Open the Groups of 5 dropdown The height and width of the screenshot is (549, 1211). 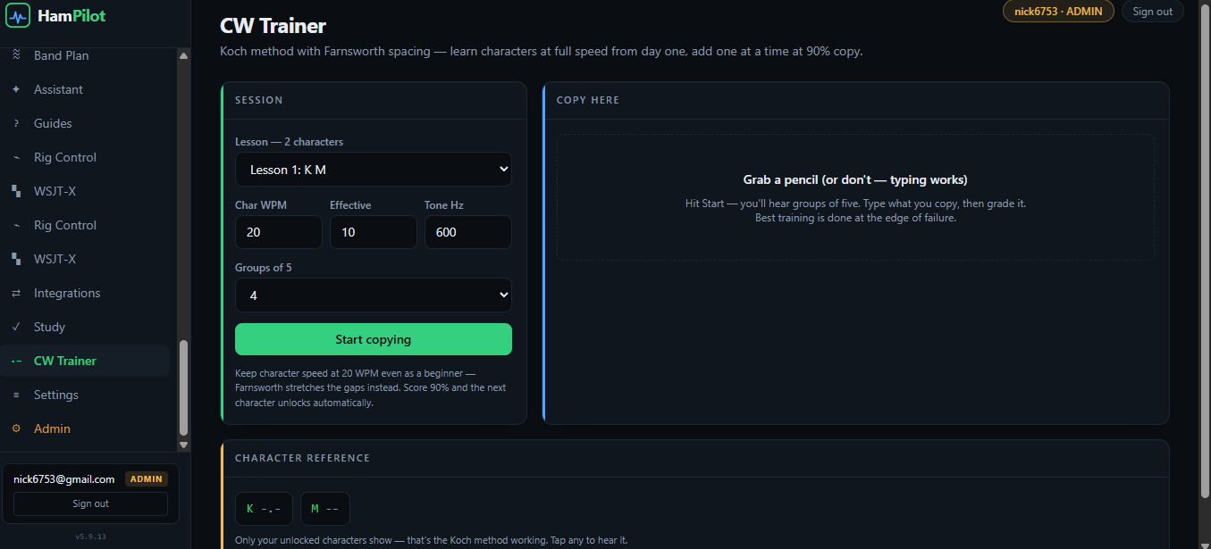(374, 295)
